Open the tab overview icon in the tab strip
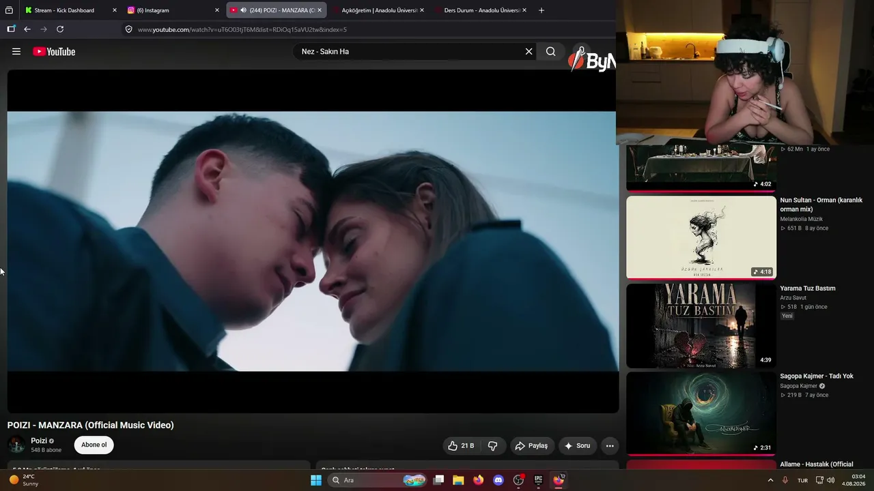874x491 pixels. (x=9, y=10)
